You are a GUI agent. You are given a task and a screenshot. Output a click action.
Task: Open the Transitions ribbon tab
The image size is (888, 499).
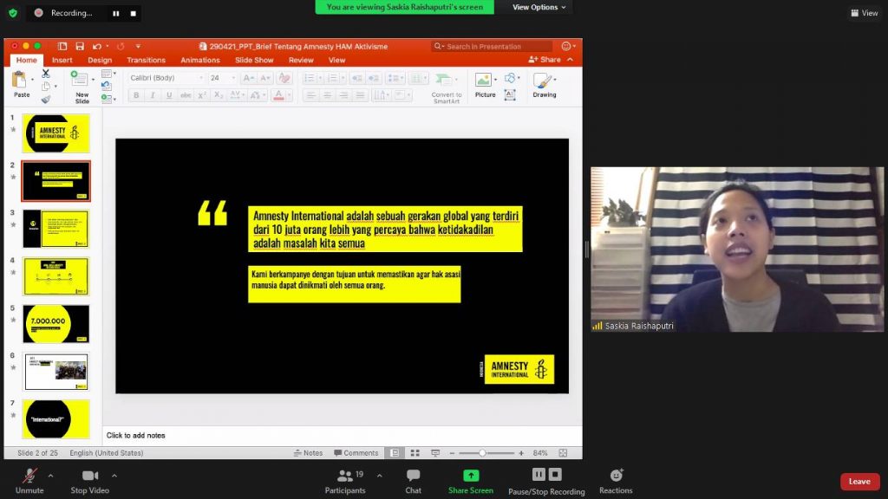pyautogui.click(x=146, y=60)
